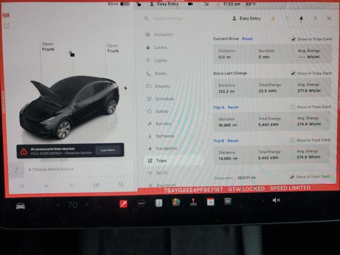Open the Easy Entry profile in settings header
This screenshot has width=340, height=255.
(246, 19)
